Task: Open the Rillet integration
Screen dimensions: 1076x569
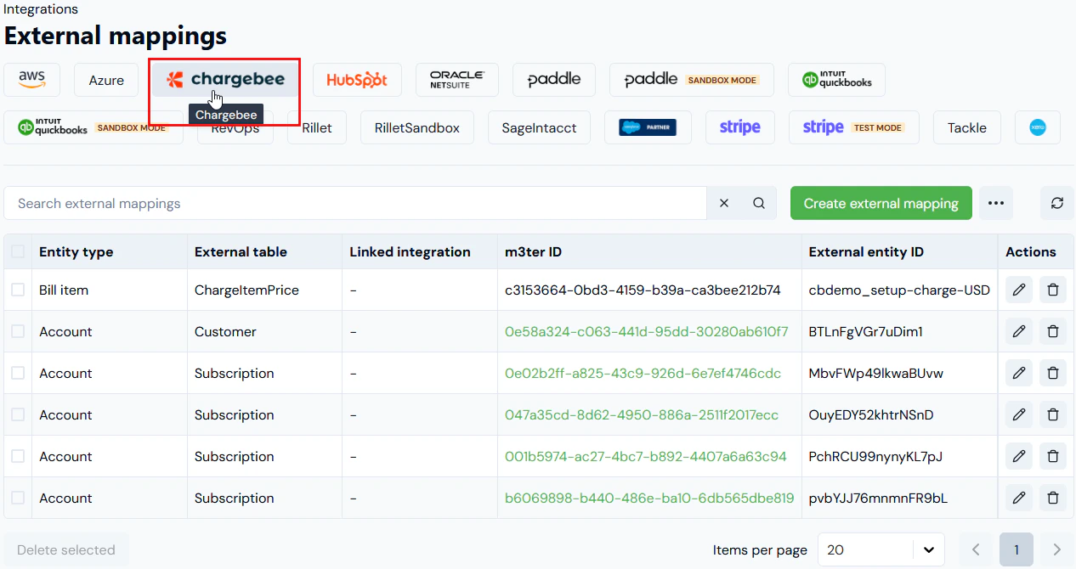Action: pos(317,127)
